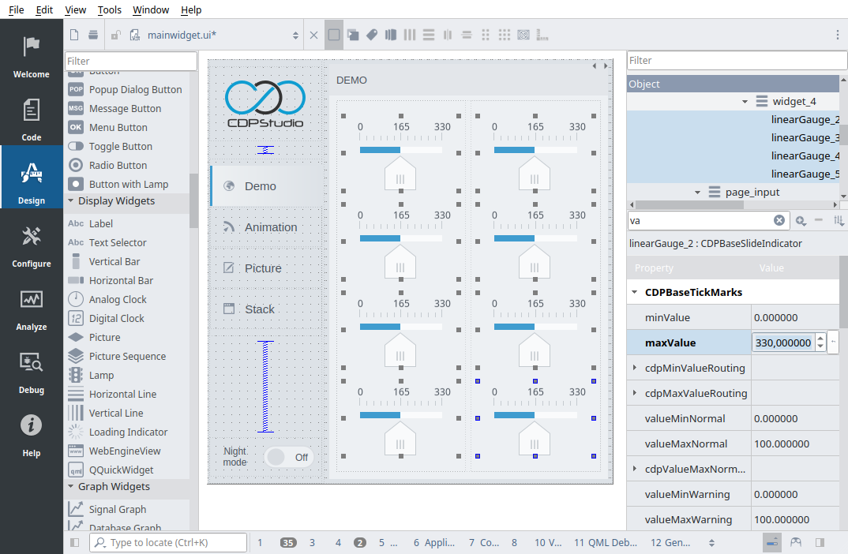Open the Window menu
Image resolution: width=848 pixels, height=554 pixels.
point(151,10)
